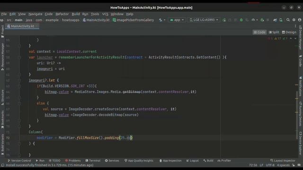
Task: Open IDE Settings gear icon
Action: coord(294,20)
